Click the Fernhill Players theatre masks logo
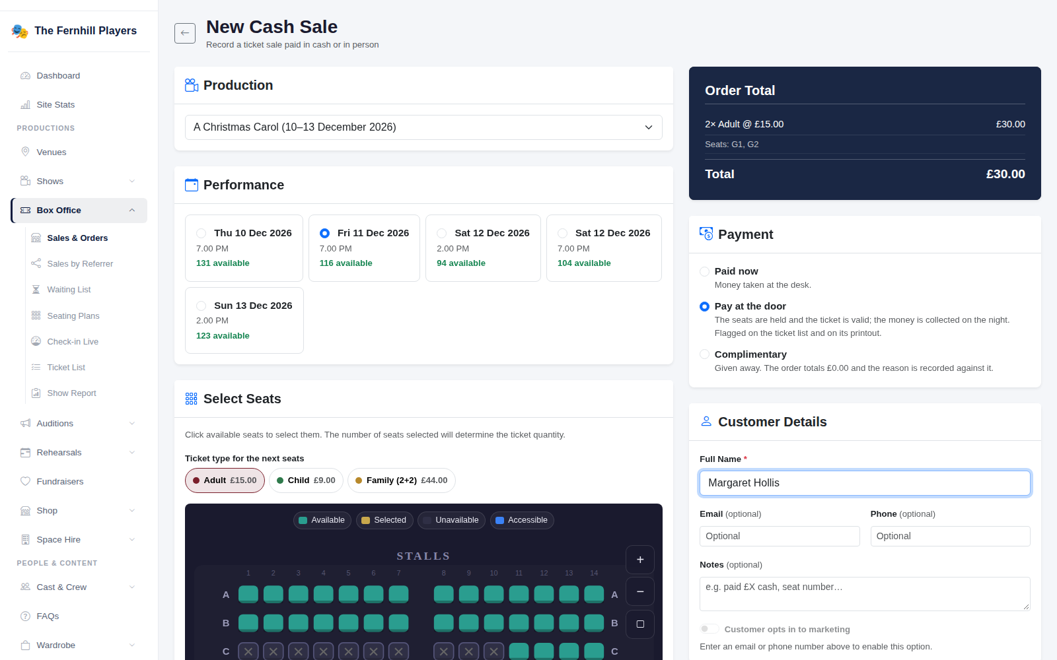The width and height of the screenshot is (1057, 660). point(20,31)
